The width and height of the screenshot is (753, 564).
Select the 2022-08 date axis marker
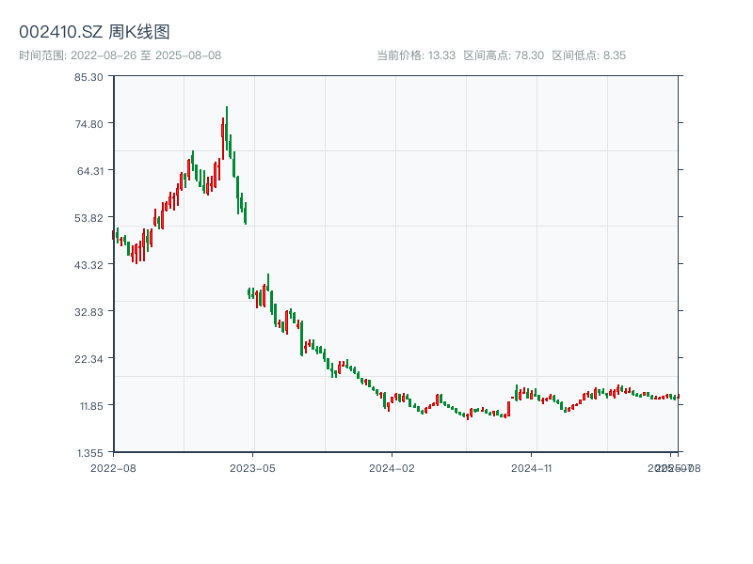tap(113, 467)
